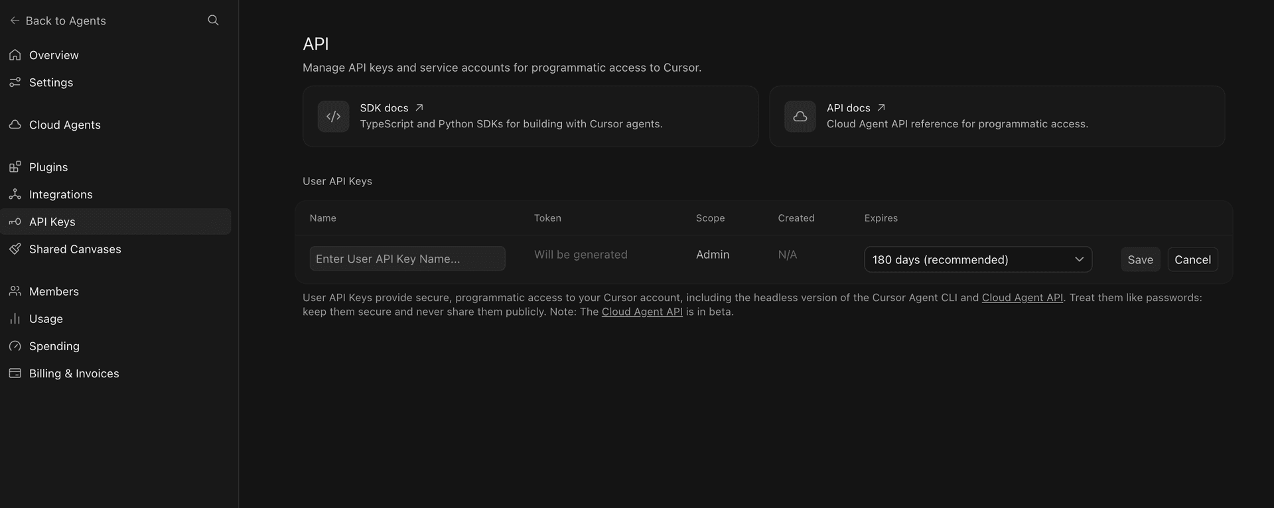
Task: Click the N/A created value
Action: pos(788,255)
